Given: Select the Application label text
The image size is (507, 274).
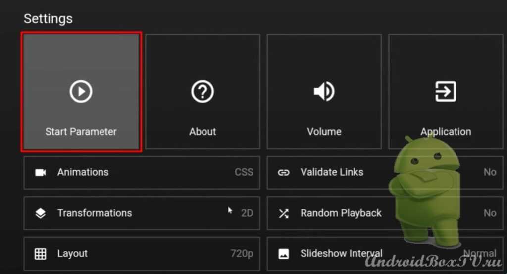Looking at the screenshot, I should (446, 132).
